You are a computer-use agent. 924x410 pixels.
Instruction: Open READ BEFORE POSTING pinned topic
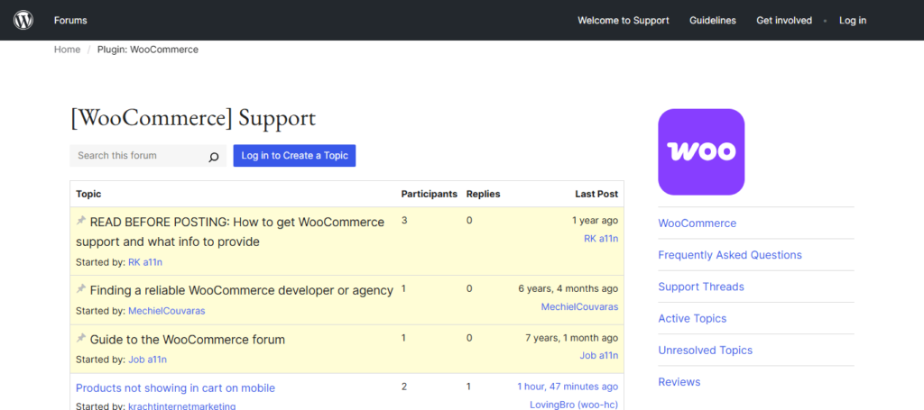(236, 222)
